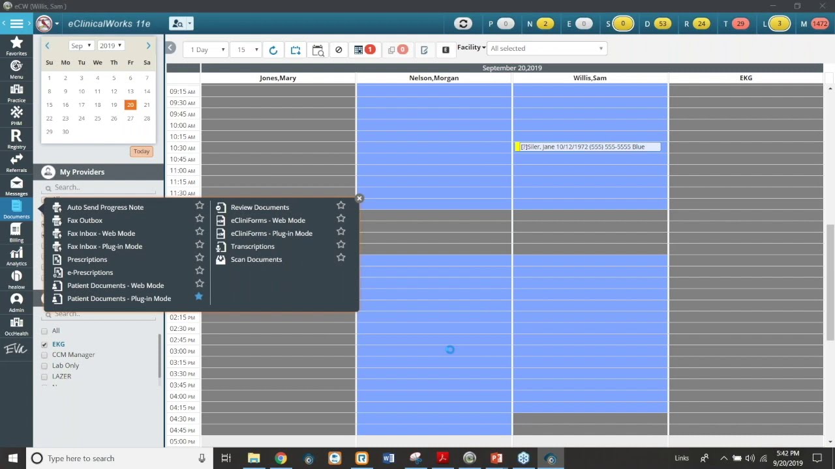Open Analytics from the sidebar
The height and width of the screenshot is (469, 835).
[16, 257]
